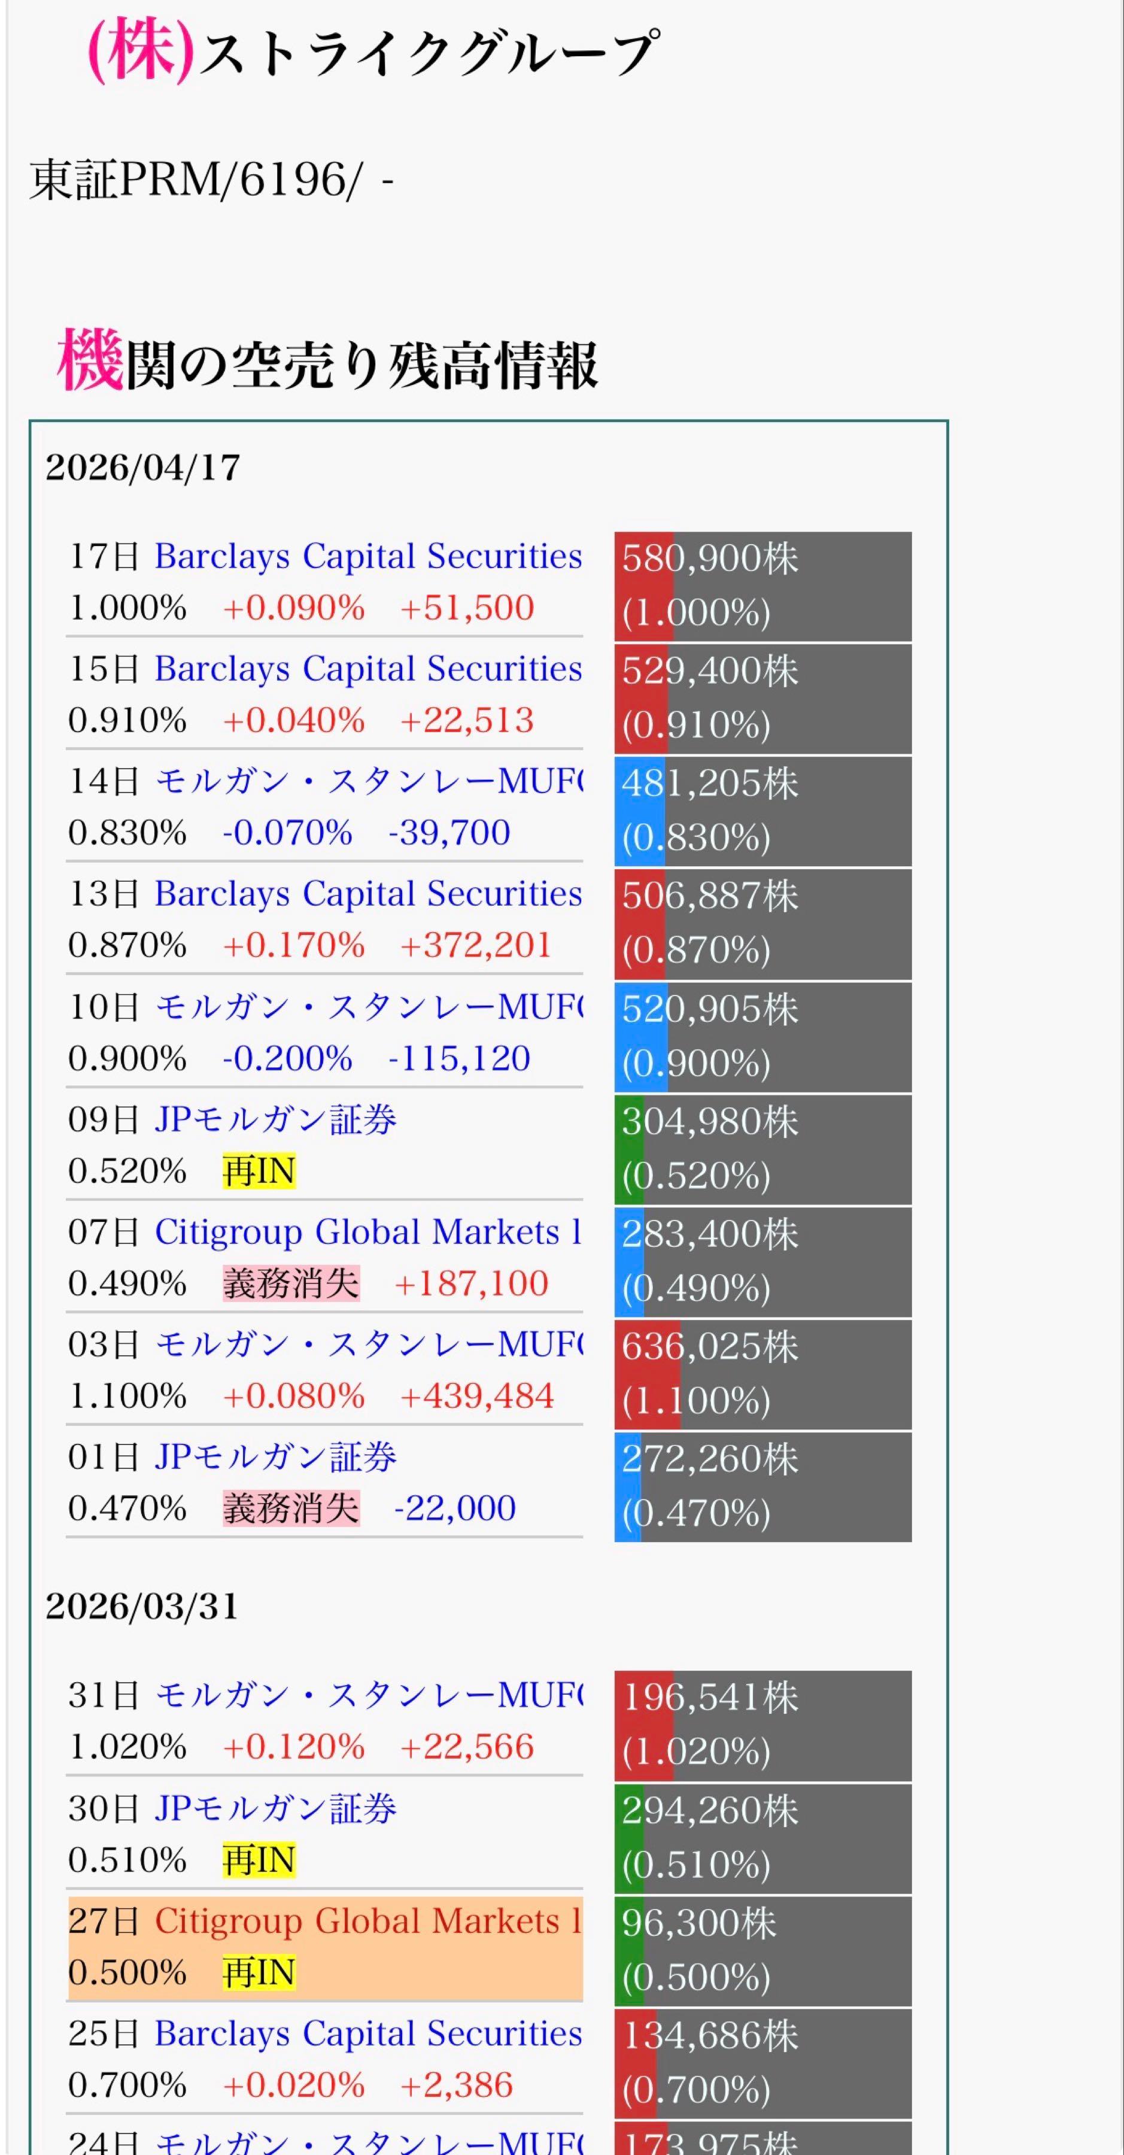
Task: Click the 14日 モルガン・スタンレーMUFG link
Action: (369, 781)
